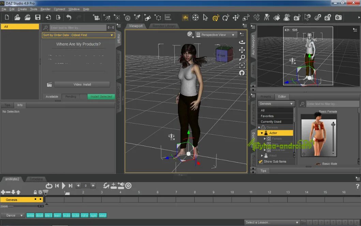Screen dimensions: 361x226
Task: Expand the Female tree node
Action: click(x=265, y=138)
